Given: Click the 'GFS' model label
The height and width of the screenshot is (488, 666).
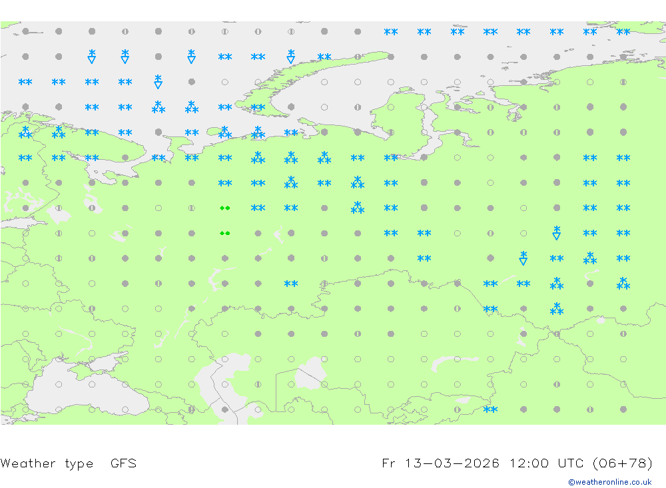Looking at the screenshot, I should pos(124,463).
